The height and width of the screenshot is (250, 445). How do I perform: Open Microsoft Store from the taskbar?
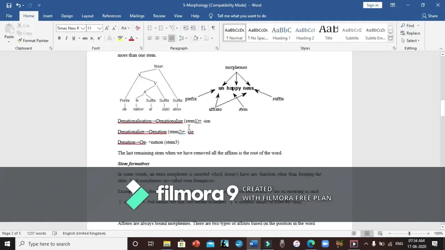pos(181,244)
